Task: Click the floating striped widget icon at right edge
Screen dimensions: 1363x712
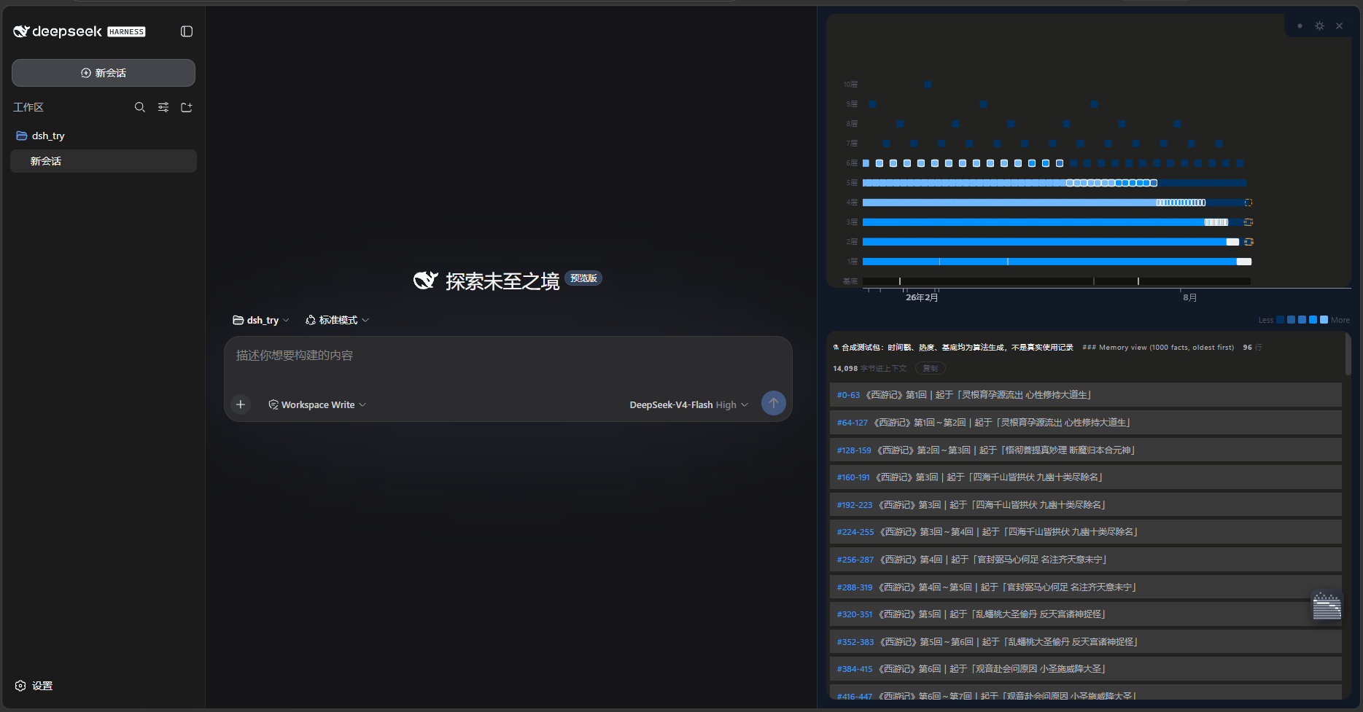Action: (1327, 606)
